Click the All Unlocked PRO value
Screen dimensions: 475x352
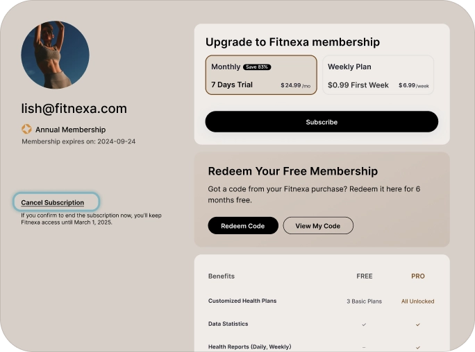point(417,301)
